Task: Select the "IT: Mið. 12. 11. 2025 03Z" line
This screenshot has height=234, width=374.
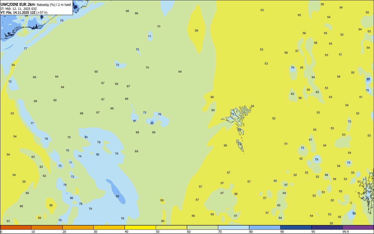Action: (x=19, y=8)
